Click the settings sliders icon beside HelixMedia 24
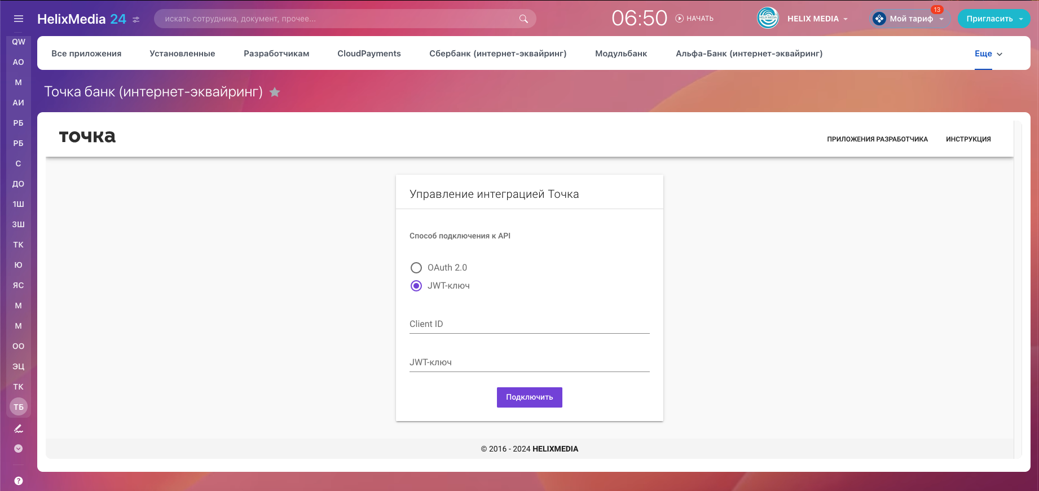Image resolution: width=1039 pixels, height=491 pixels. pyautogui.click(x=136, y=19)
